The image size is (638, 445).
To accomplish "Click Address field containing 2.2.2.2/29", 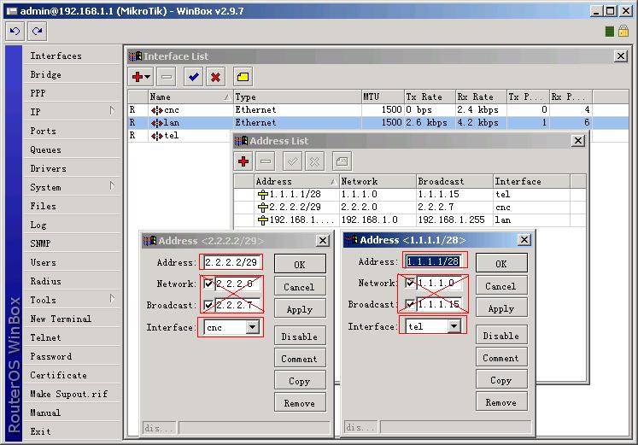I will (x=231, y=262).
